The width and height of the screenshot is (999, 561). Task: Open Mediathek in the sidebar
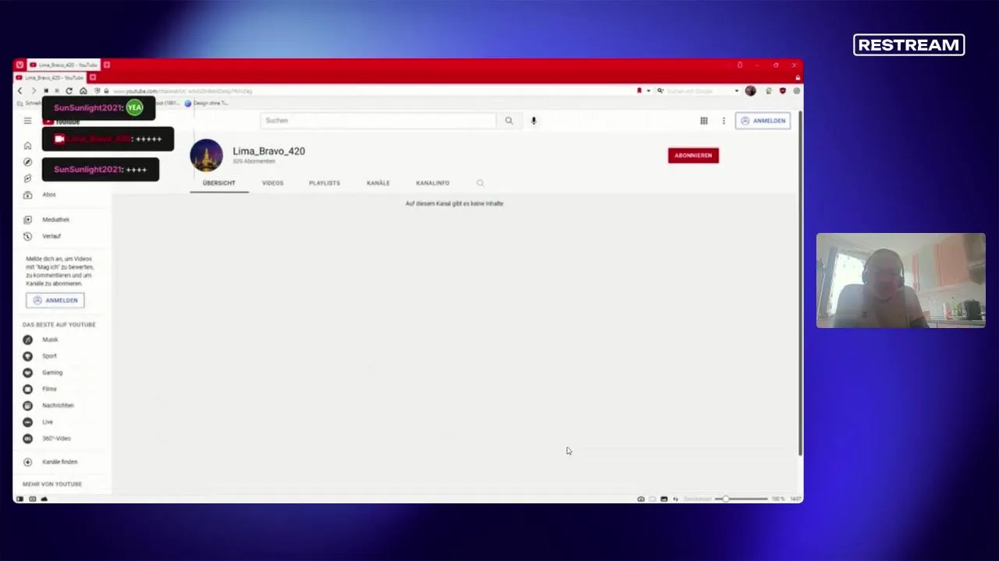[56, 220]
